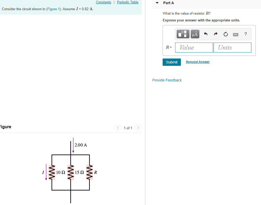
Task: Submit your answer for resistor R
Action: pos(171,62)
